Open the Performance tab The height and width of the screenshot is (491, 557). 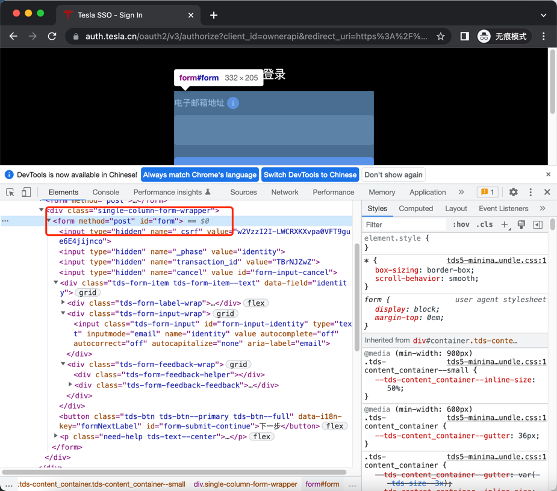tap(333, 192)
